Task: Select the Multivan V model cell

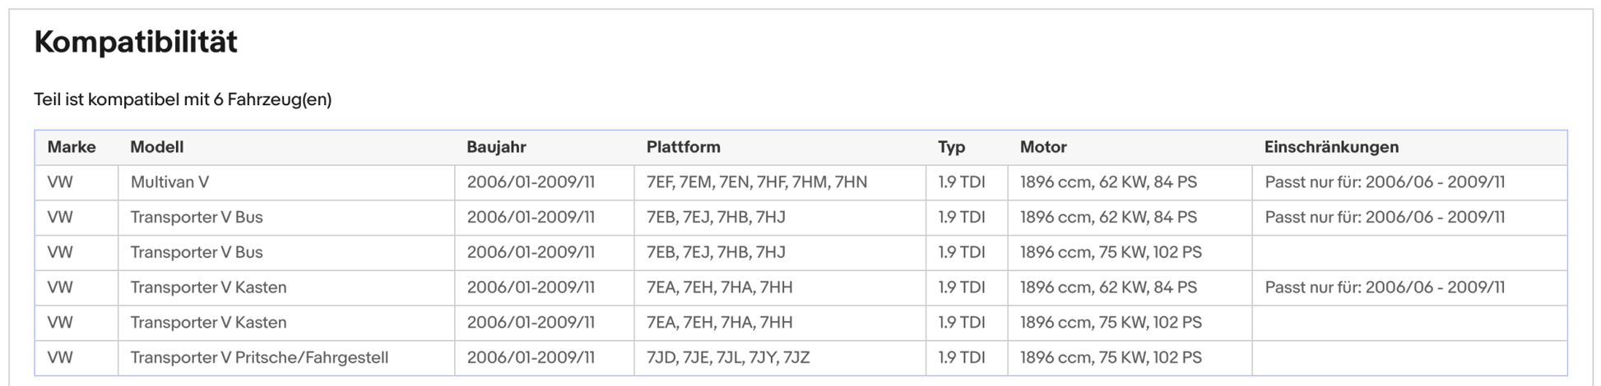Action: 169,182
